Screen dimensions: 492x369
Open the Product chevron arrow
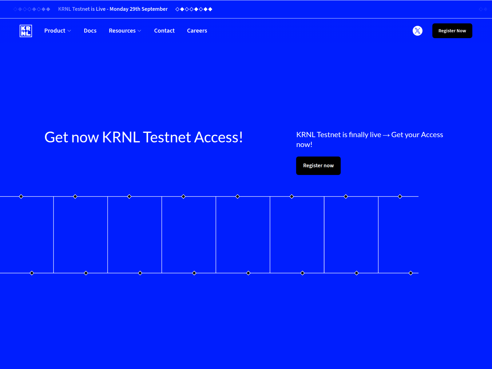tap(70, 31)
